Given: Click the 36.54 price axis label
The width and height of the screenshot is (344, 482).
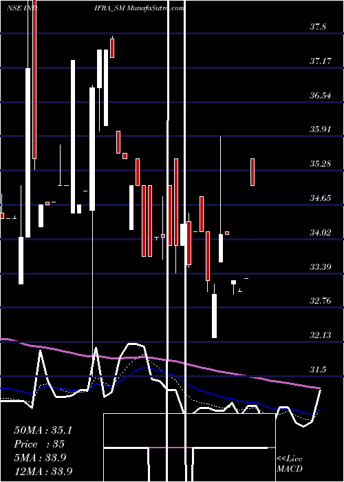Looking at the screenshot, I should coord(321,96).
